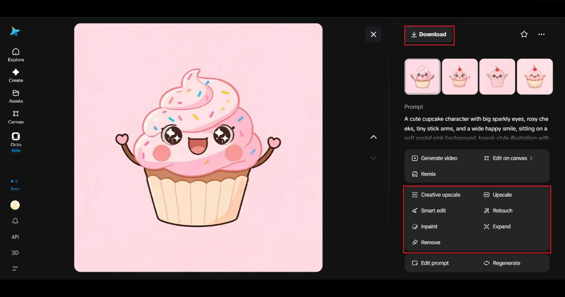The height and width of the screenshot is (297, 565).
Task: Go to previous image with up chevron
Action: tap(373, 137)
